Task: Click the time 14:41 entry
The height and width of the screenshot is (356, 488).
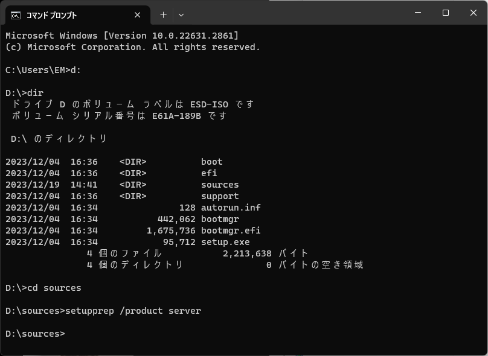Action: 84,185
